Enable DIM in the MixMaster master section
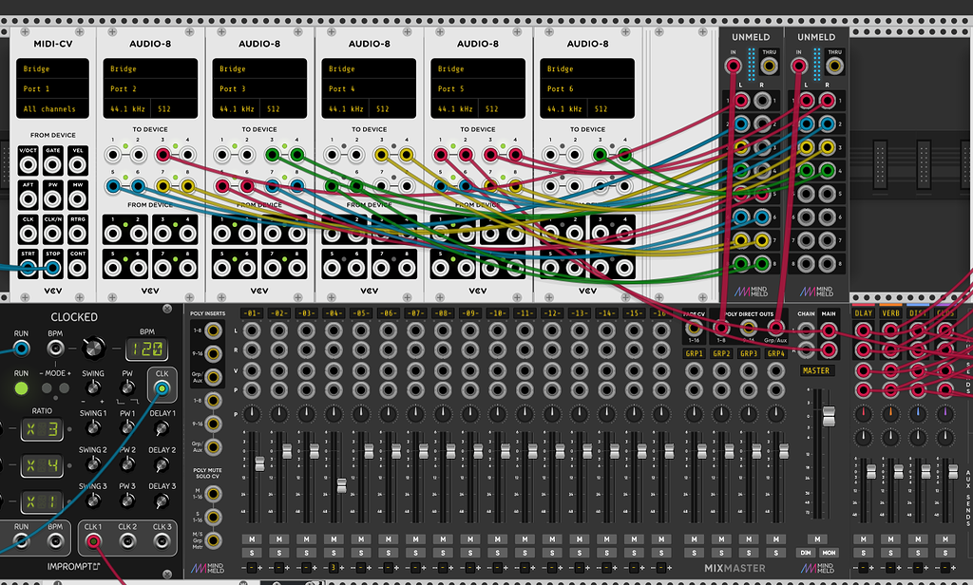 point(806,553)
